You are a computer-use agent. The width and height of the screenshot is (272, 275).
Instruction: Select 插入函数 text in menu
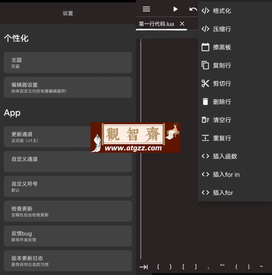pyautogui.click(x=225, y=156)
